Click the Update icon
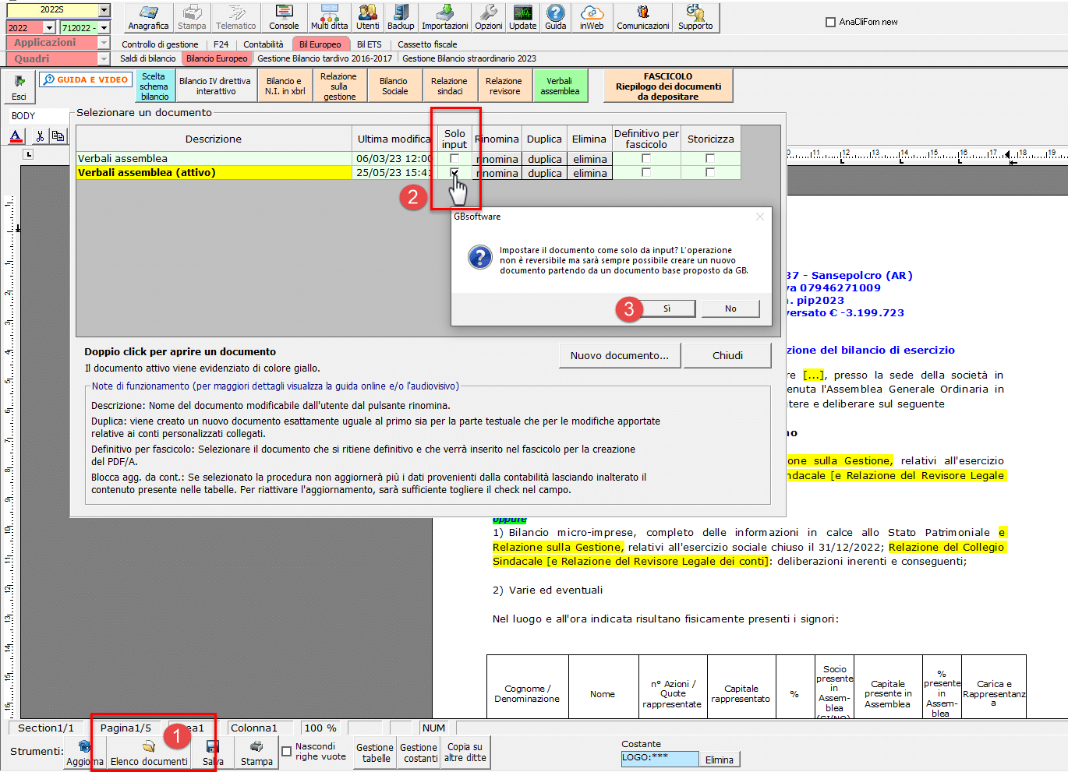The width and height of the screenshot is (1068, 772). click(x=522, y=17)
